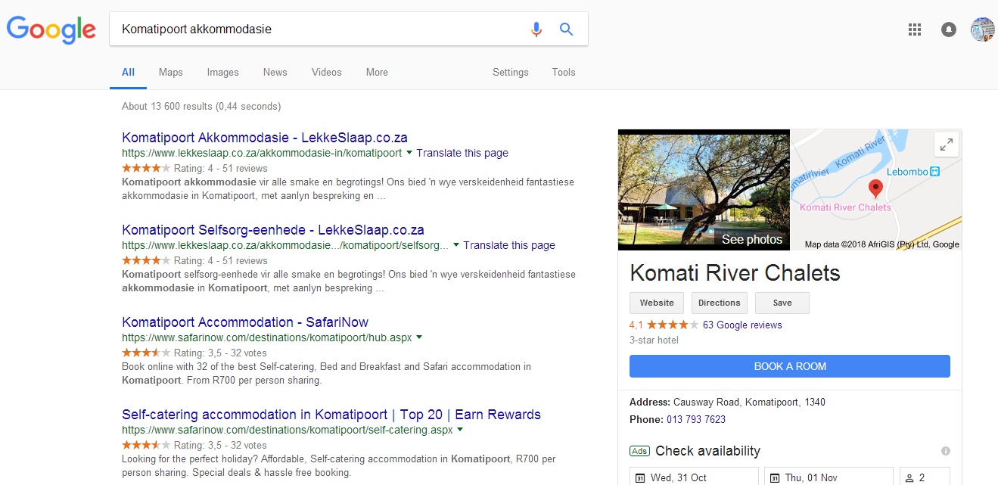
Task: Open the Komati River map thumbnail
Action: [x=876, y=189]
